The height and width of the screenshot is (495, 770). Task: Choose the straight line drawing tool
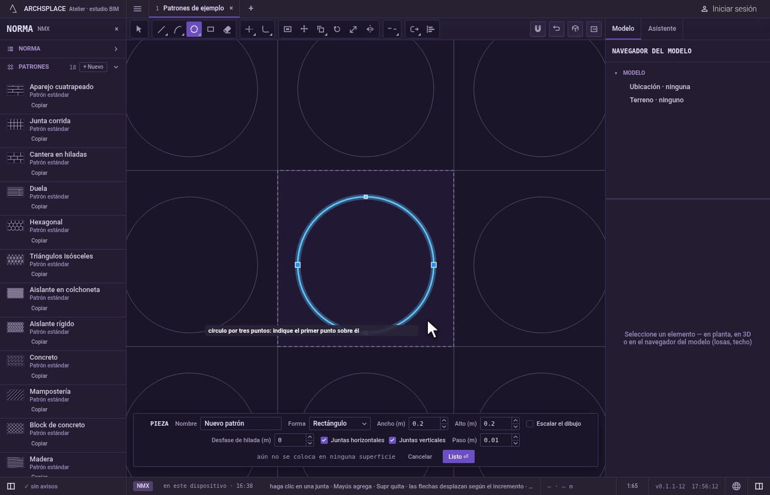(x=161, y=29)
